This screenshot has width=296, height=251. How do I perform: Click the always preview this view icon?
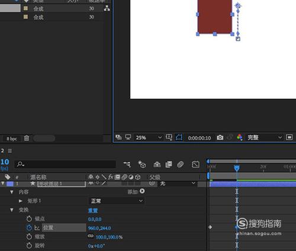118,137
